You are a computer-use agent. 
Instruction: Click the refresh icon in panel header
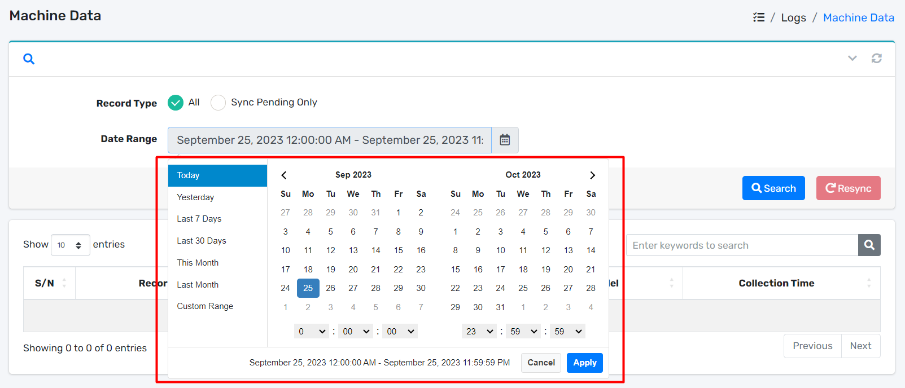point(876,58)
